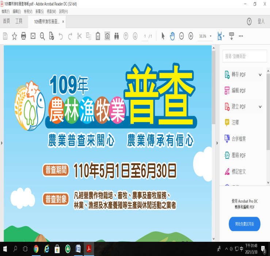Open the 檔案 menu

5,12
